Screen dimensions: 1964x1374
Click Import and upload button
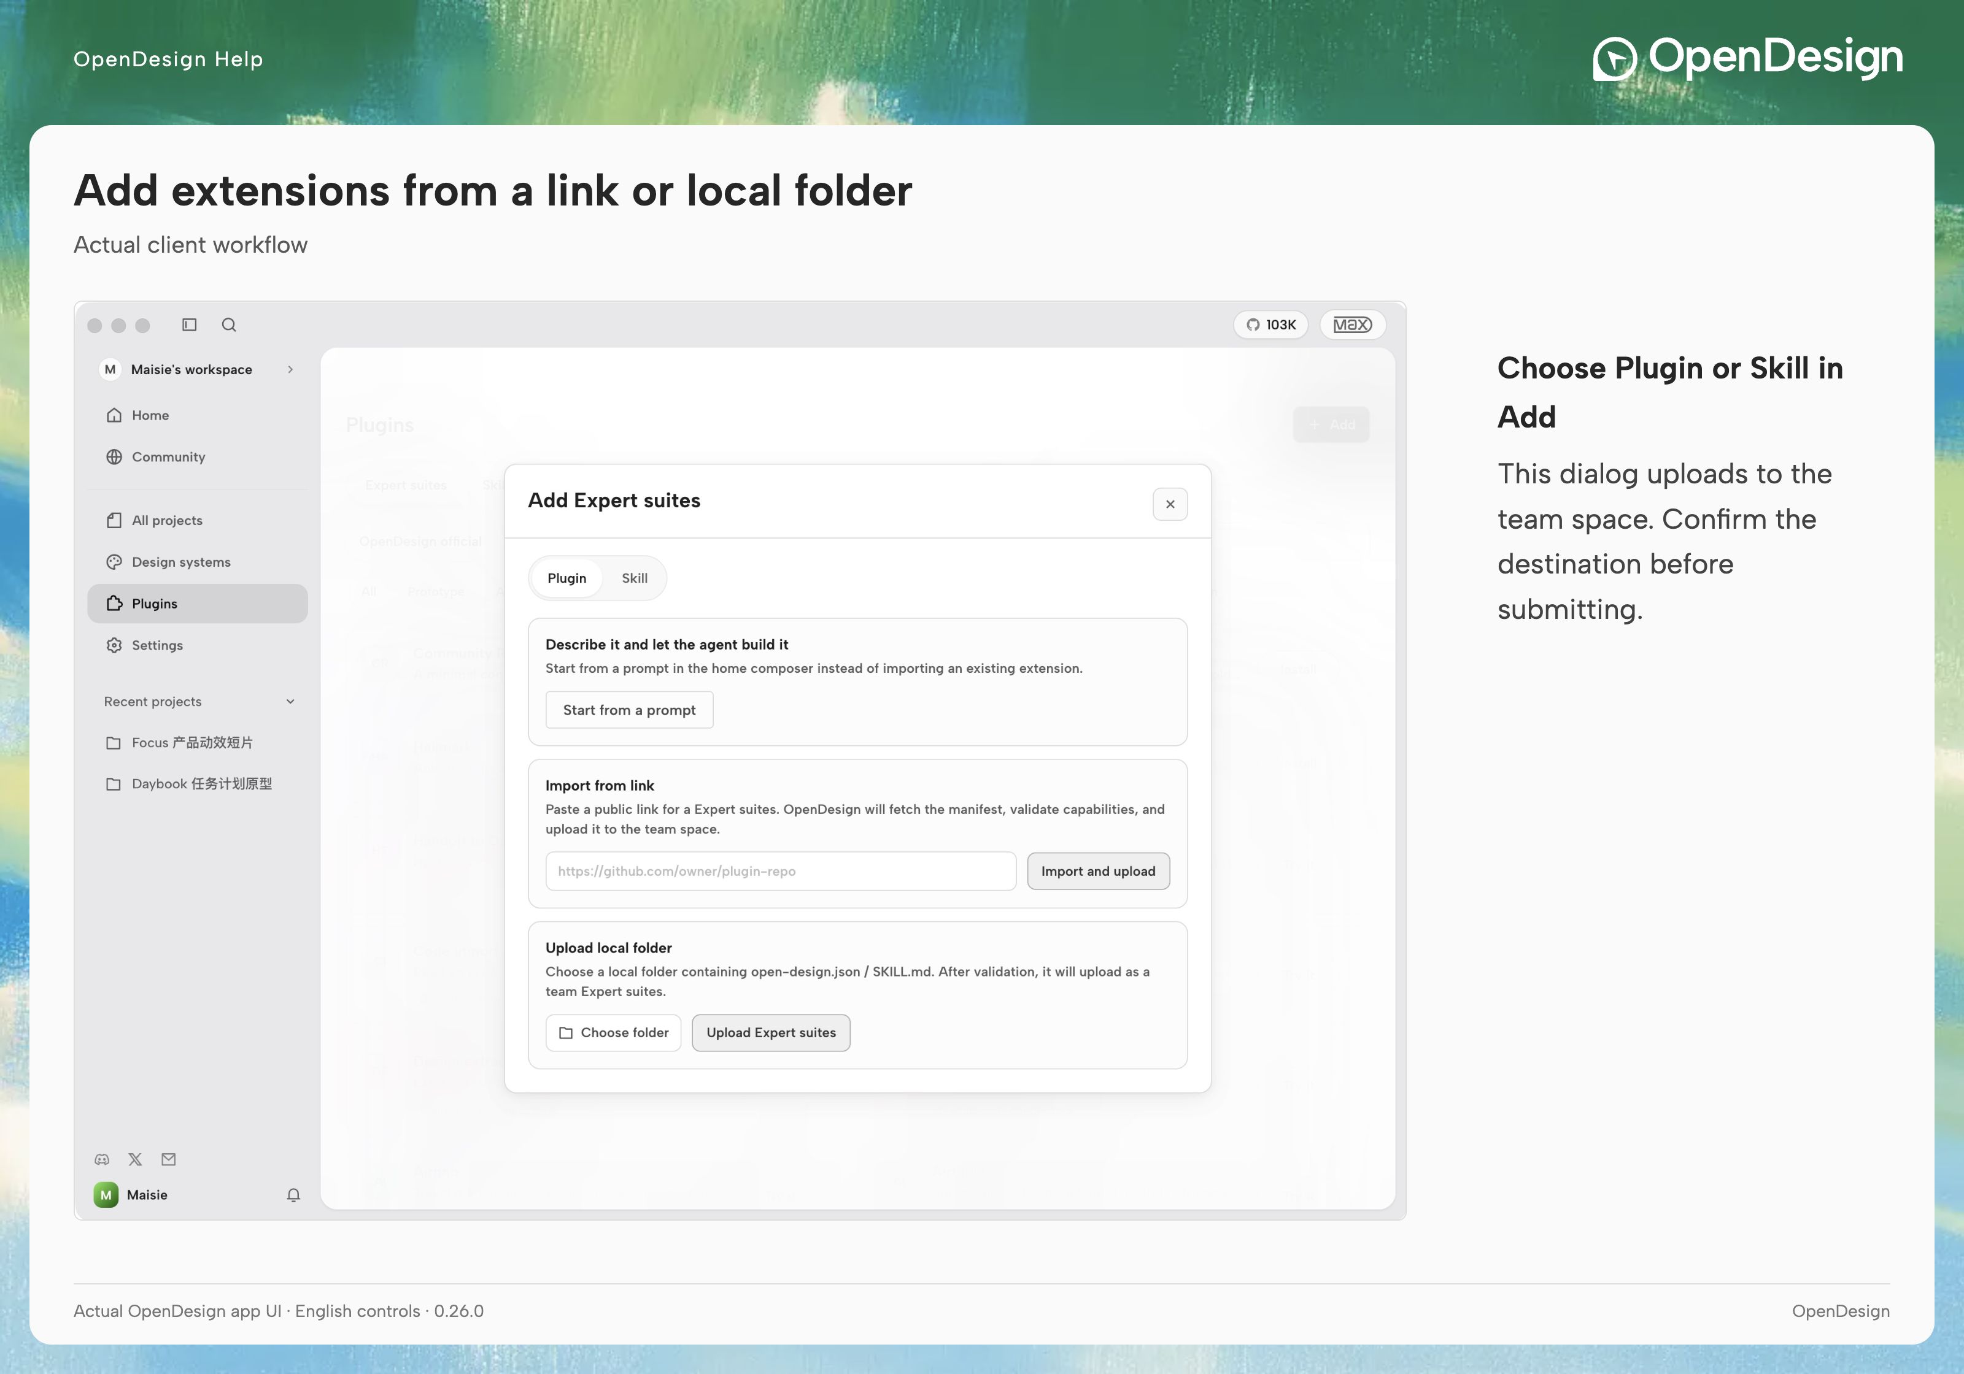pos(1097,872)
